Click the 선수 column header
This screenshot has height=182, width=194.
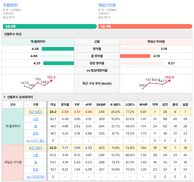(x=13, y=105)
